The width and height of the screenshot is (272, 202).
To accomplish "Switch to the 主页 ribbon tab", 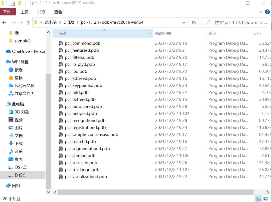I will point(24,12).
